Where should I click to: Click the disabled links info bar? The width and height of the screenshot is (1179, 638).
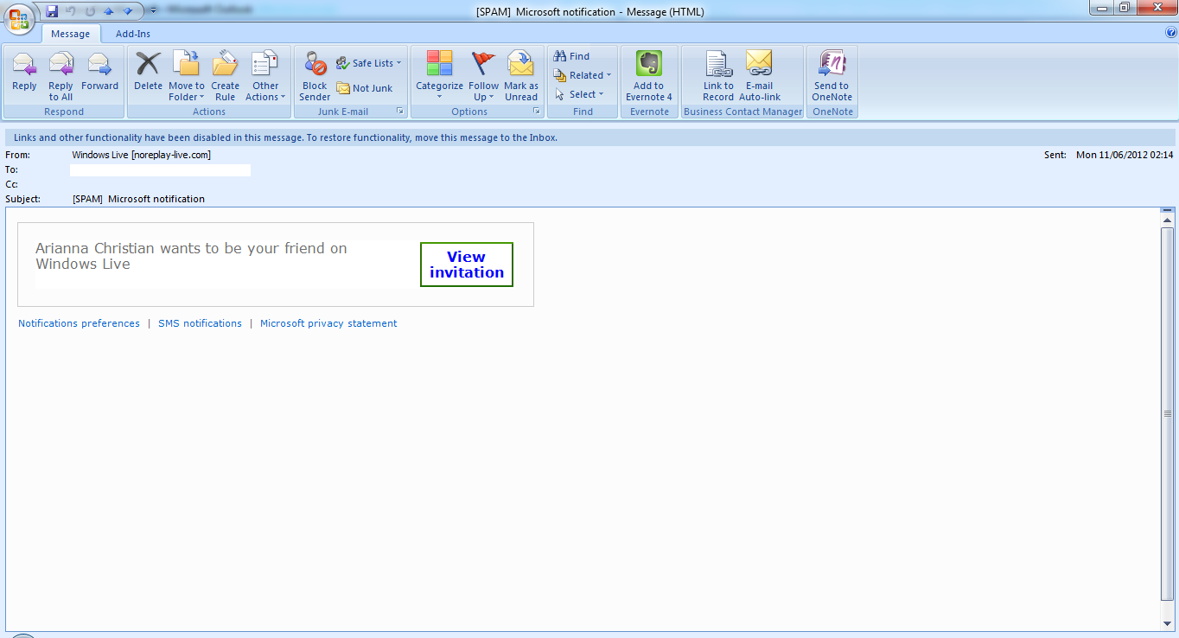point(590,137)
